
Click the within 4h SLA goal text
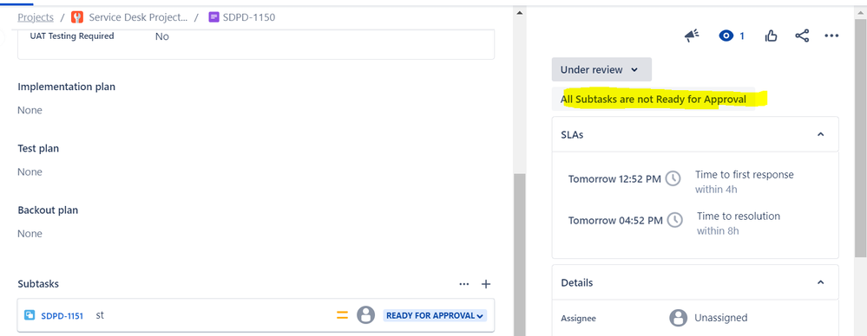click(x=717, y=190)
